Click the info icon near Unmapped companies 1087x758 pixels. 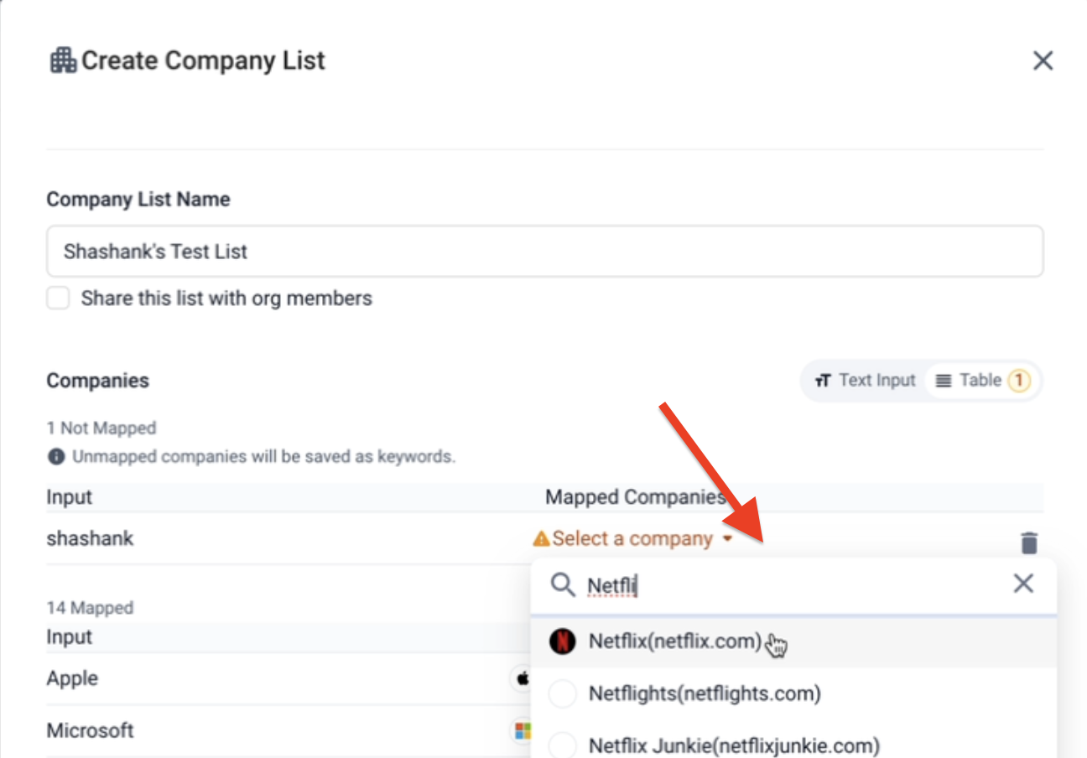(x=56, y=457)
